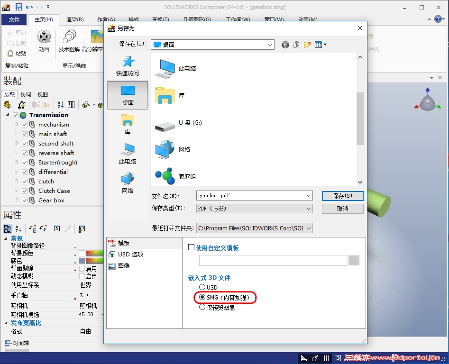Open the 最近打开文件夹 dropdown
Image resolution: width=449 pixels, height=364 pixels.
click(x=254, y=228)
